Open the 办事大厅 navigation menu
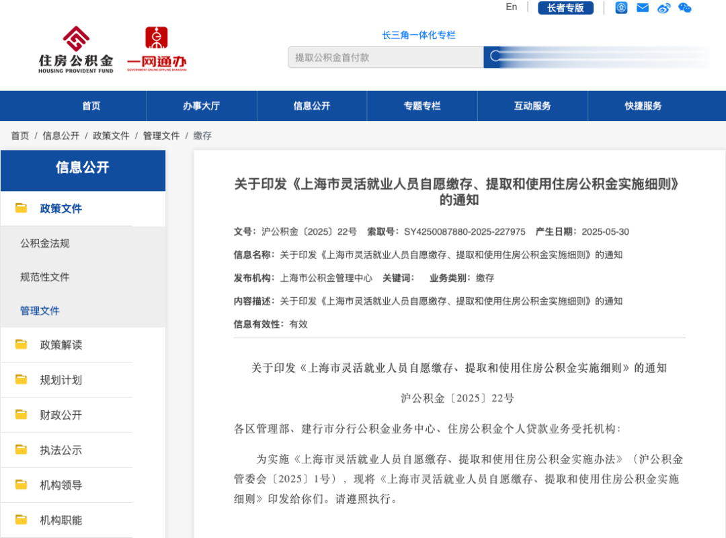 202,106
